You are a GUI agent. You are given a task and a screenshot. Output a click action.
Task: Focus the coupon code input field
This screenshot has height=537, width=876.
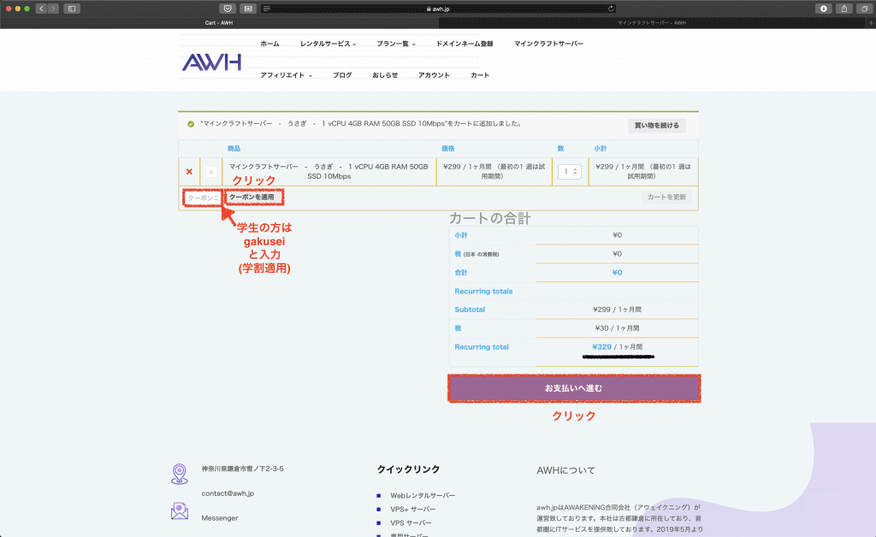tap(202, 198)
